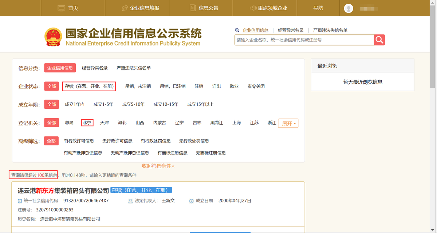Select 北京 as registration authority
The image size is (437, 233).
(87, 122)
